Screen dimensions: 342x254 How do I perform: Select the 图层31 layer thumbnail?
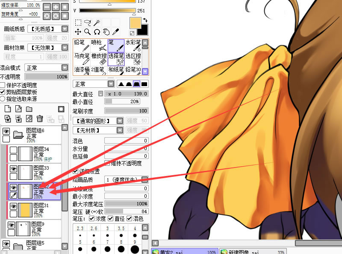[x=25, y=210]
